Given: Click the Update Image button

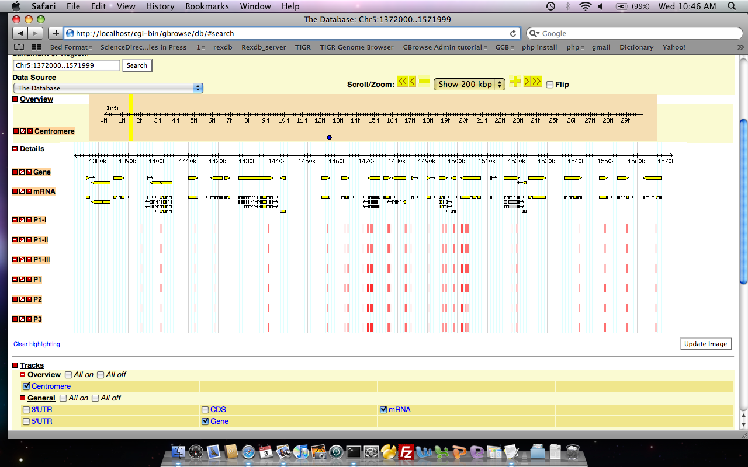Looking at the screenshot, I should (705, 344).
